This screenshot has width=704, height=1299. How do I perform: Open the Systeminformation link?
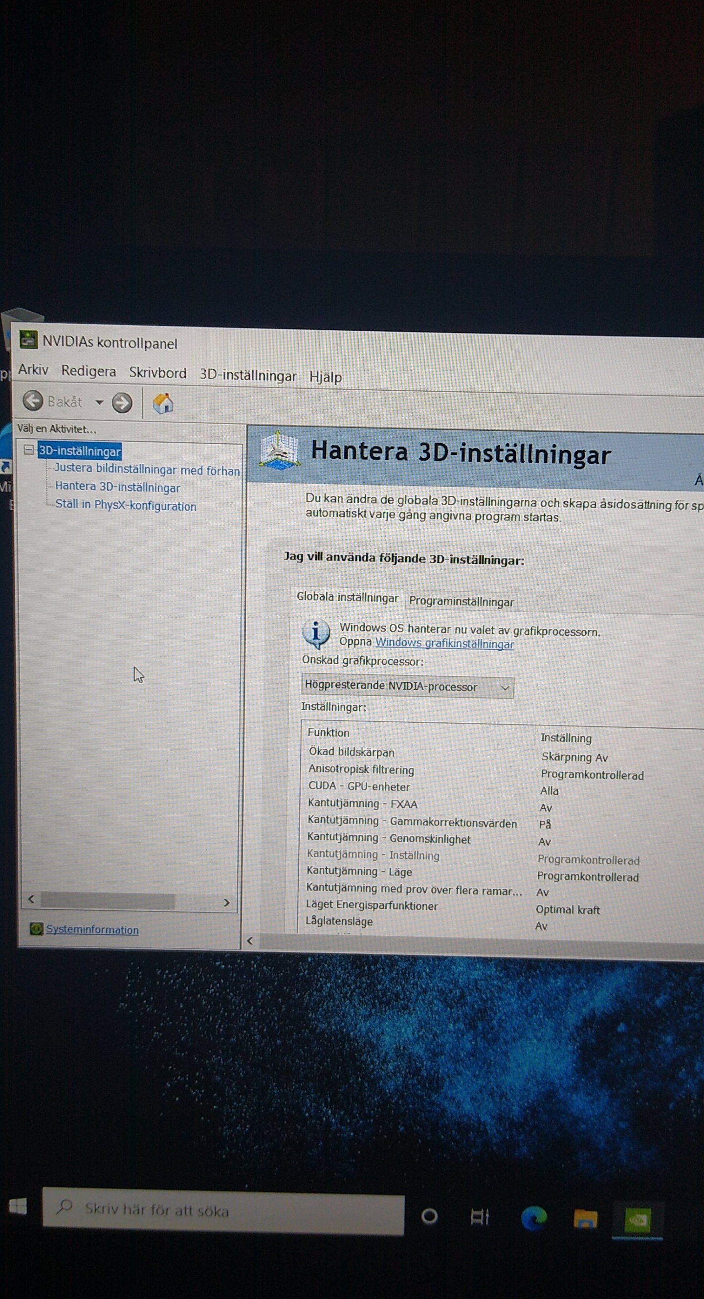[x=92, y=929]
